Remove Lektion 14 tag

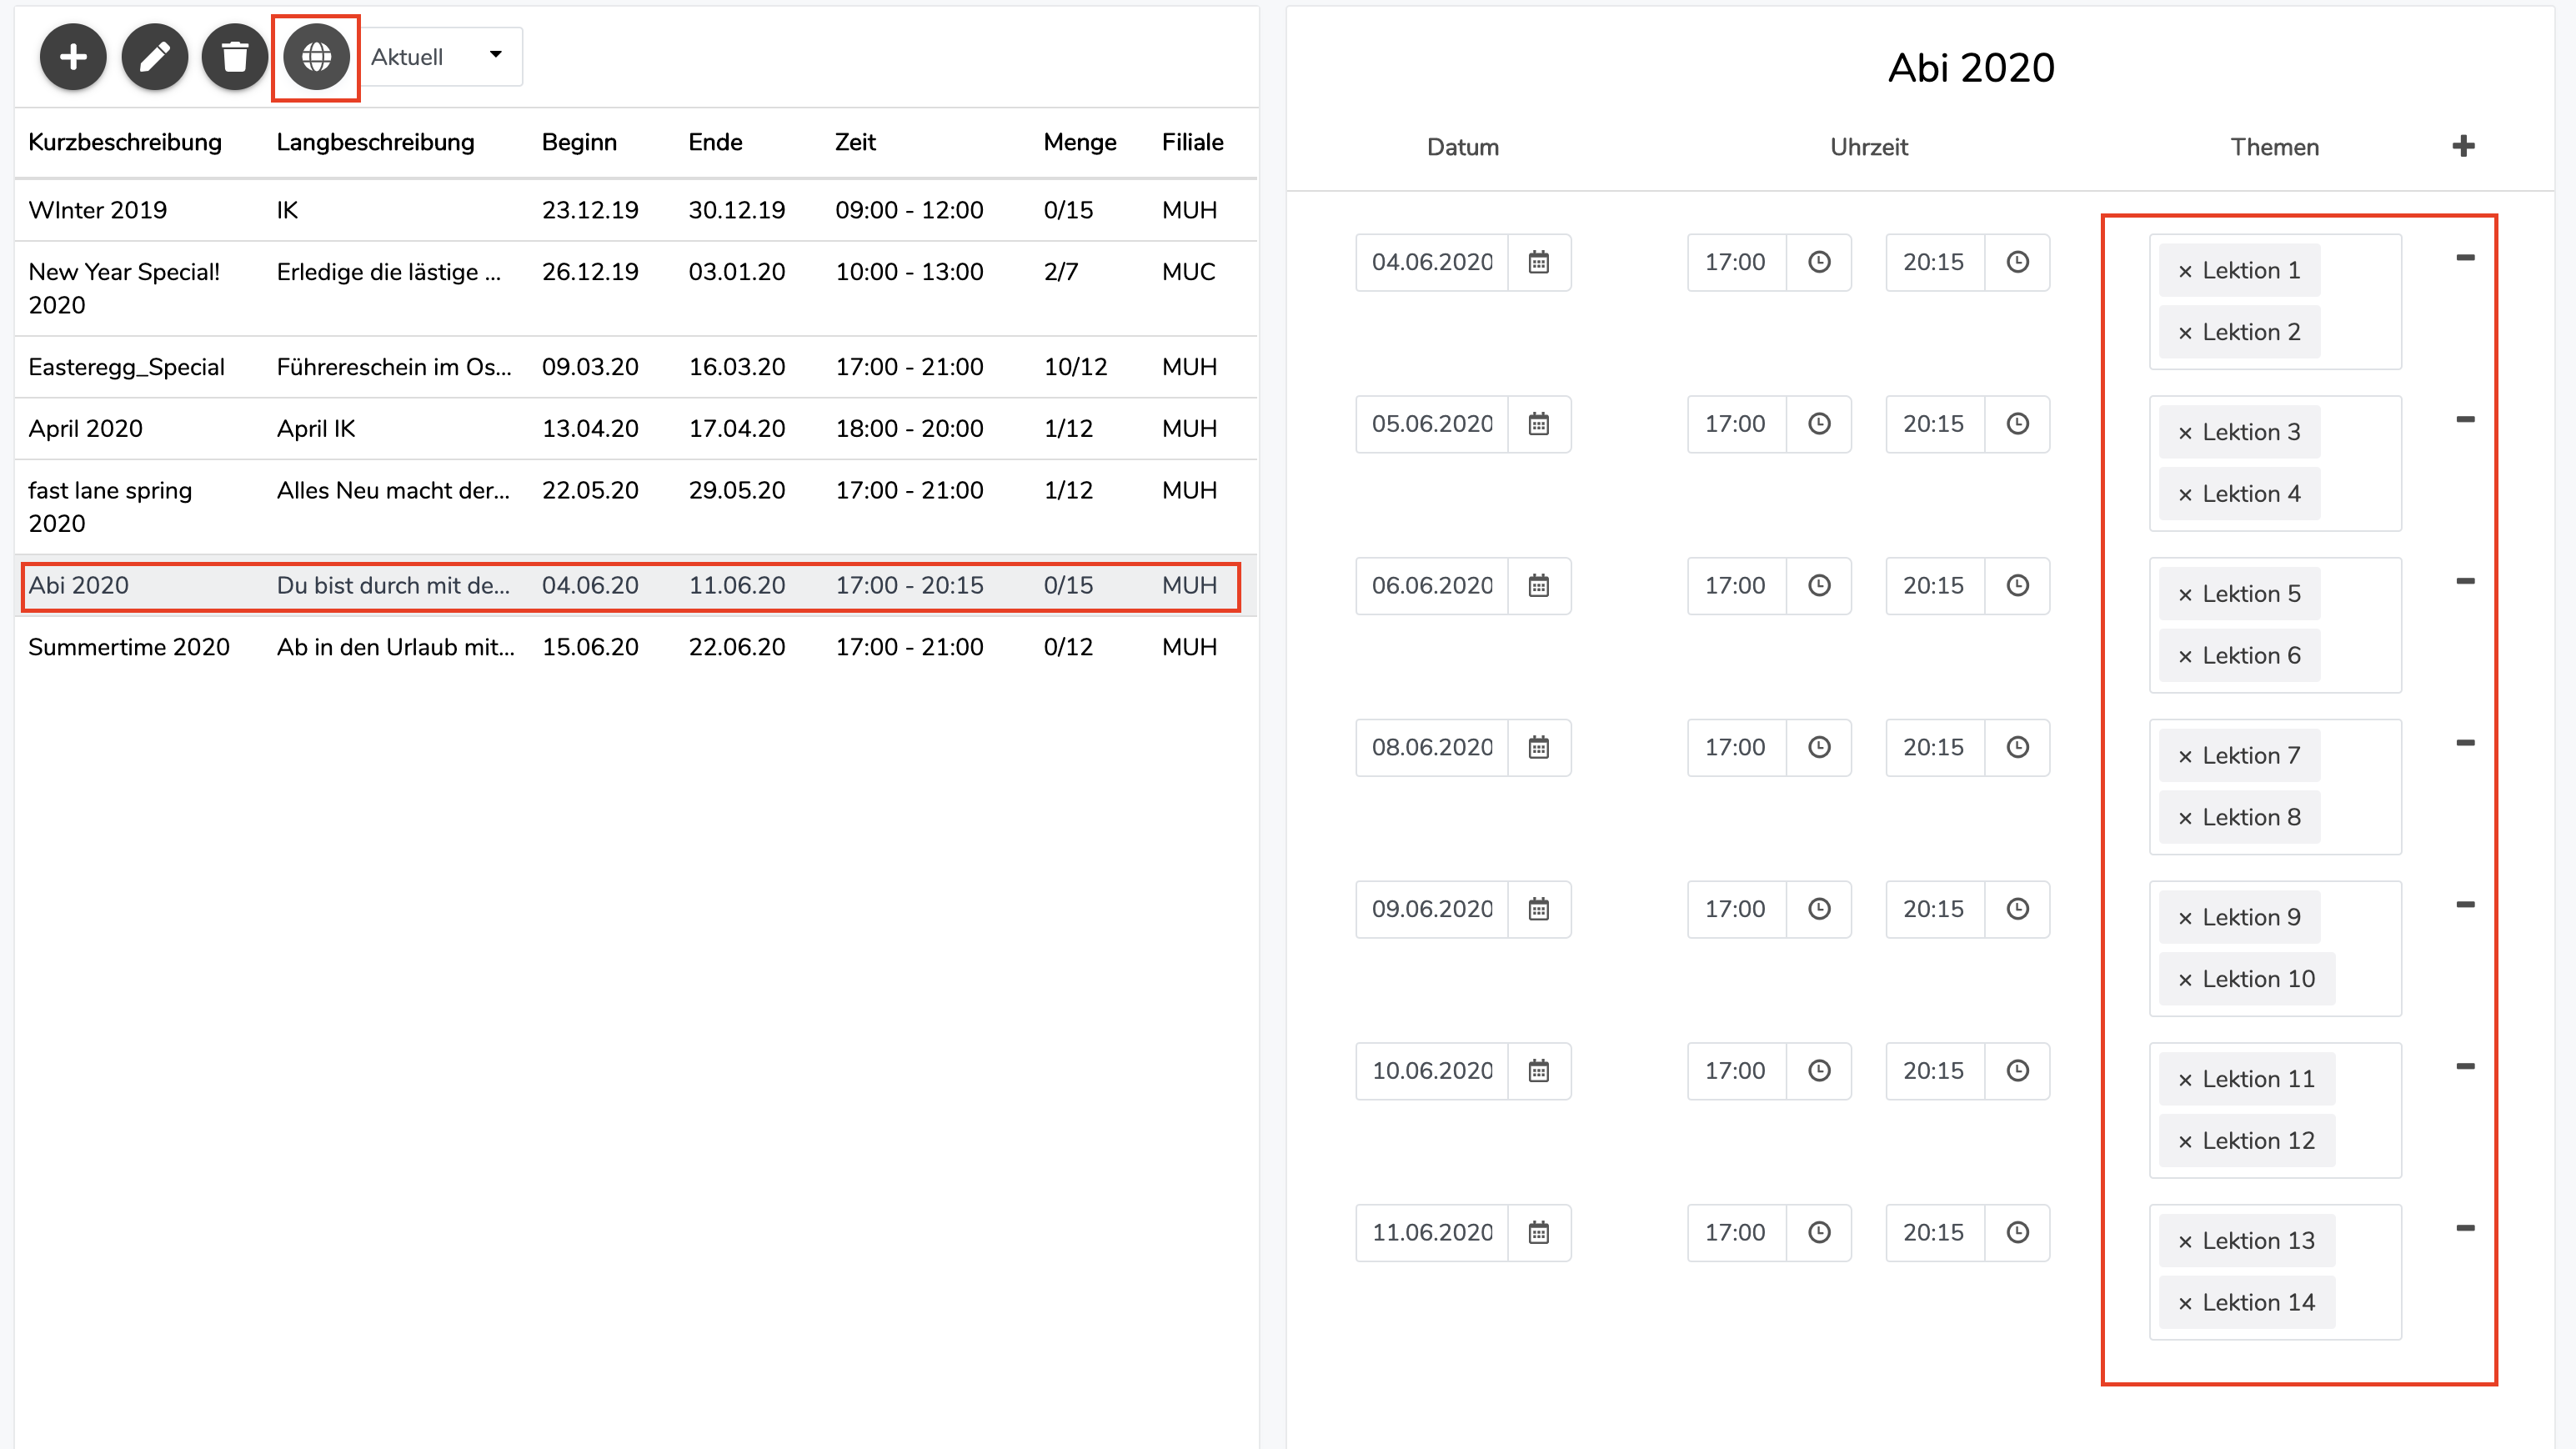pyautogui.click(x=2185, y=1303)
